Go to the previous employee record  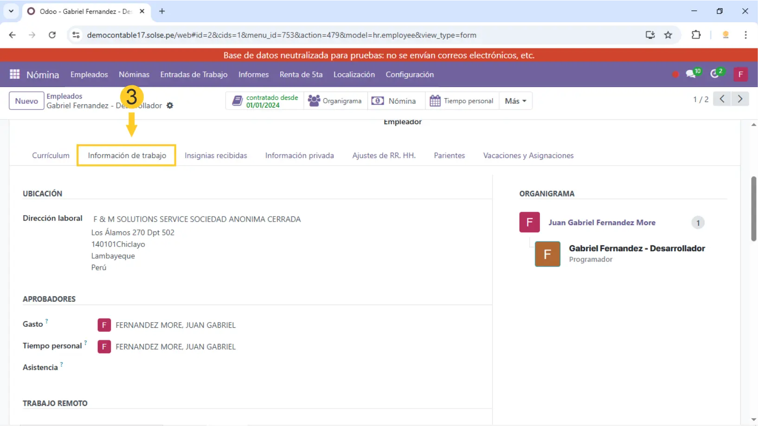pyautogui.click(x=722, y=99)
